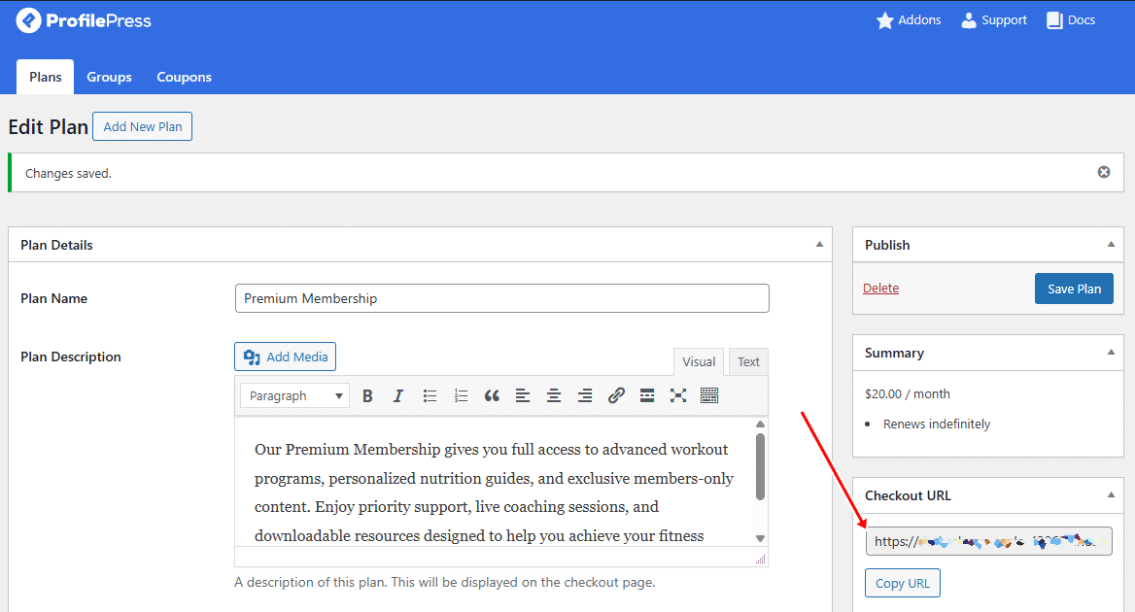This screenshot has height=612, width=1135.
Task: Switch to the Text editor tab
Action: tap(748, 361)
